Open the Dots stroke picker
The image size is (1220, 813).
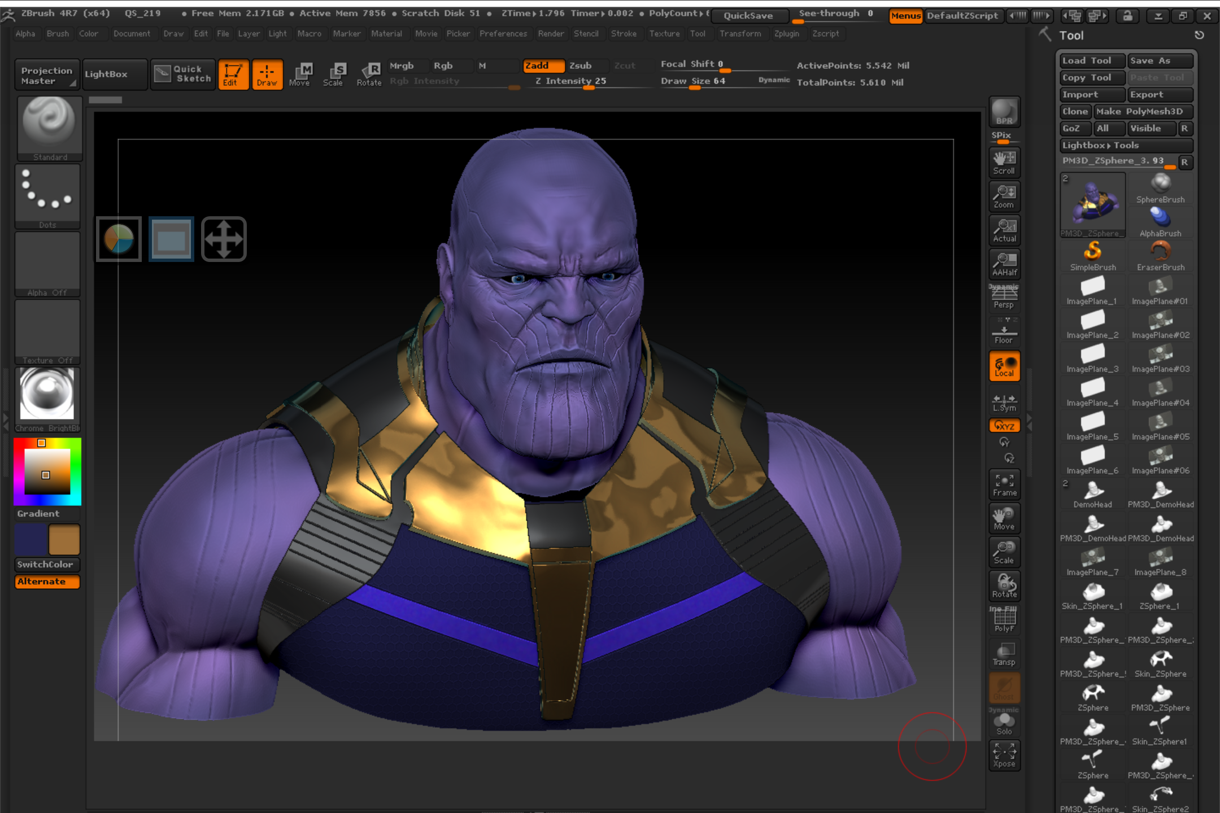47,196
